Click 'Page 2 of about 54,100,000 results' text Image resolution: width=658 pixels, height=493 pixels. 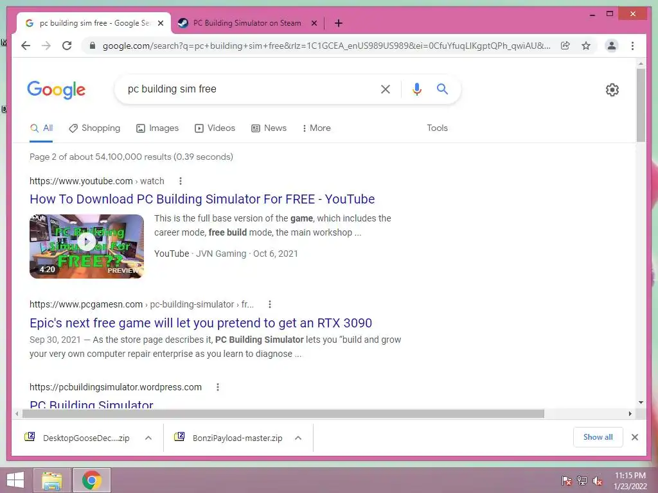point(100,157)
